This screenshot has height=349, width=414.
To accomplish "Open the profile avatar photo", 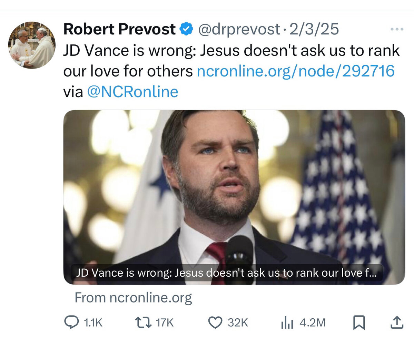I will 32,45.
